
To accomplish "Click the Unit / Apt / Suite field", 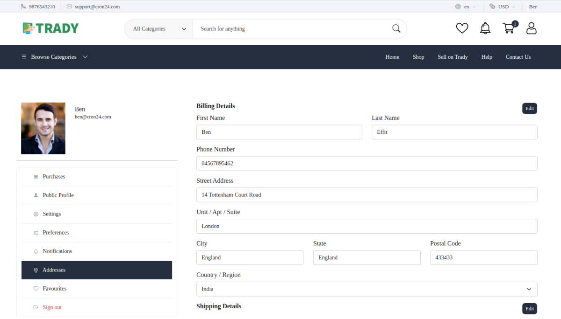I will (x=367, y=226).
